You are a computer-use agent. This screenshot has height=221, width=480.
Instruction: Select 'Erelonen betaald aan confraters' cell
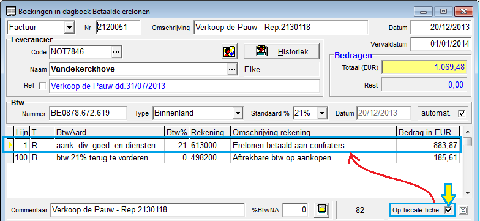click(313, 146)
